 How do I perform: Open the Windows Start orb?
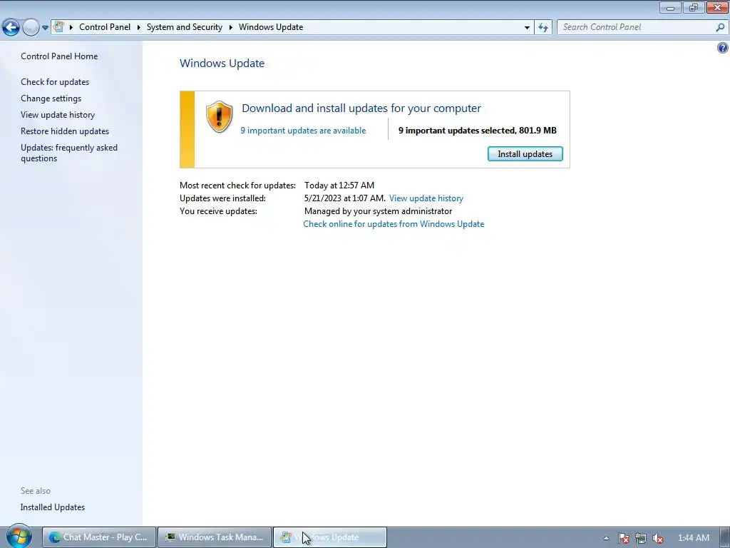(x=19, y=537)
